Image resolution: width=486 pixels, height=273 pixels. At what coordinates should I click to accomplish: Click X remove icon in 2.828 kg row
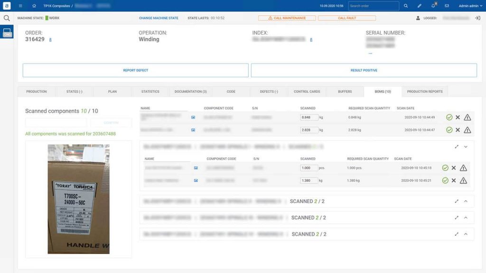point(458,130)
